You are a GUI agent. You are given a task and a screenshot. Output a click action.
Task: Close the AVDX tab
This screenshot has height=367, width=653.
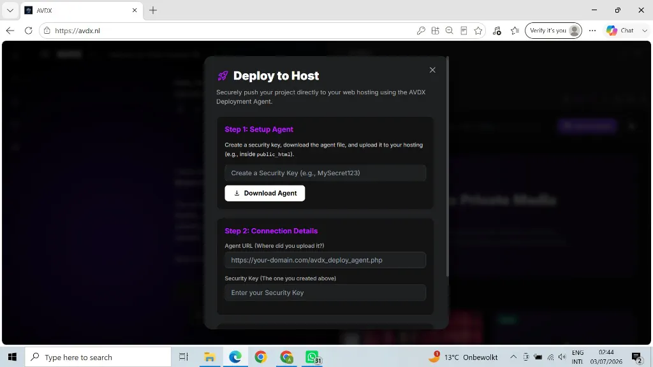[135, 10]
